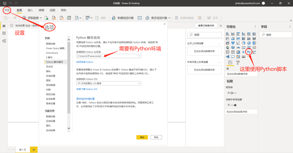Choose the card visual showing 123

(x=243, y=47)
